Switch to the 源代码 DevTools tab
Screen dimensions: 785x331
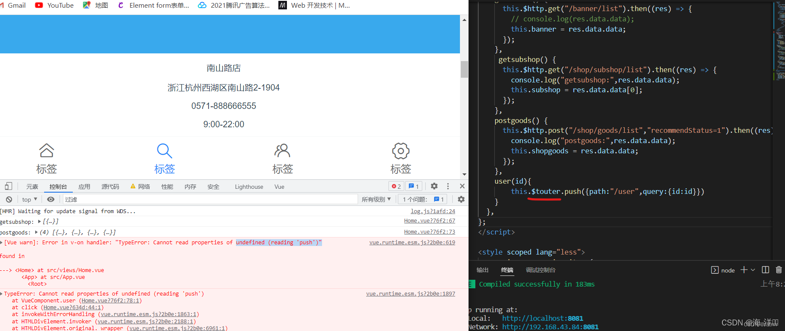[x=110, y=187]
